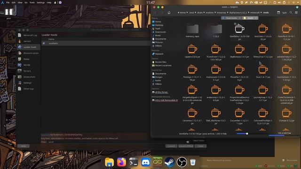
Task: Expand breadcrumb arrow before mods
Action: click(x=261, y=13)
